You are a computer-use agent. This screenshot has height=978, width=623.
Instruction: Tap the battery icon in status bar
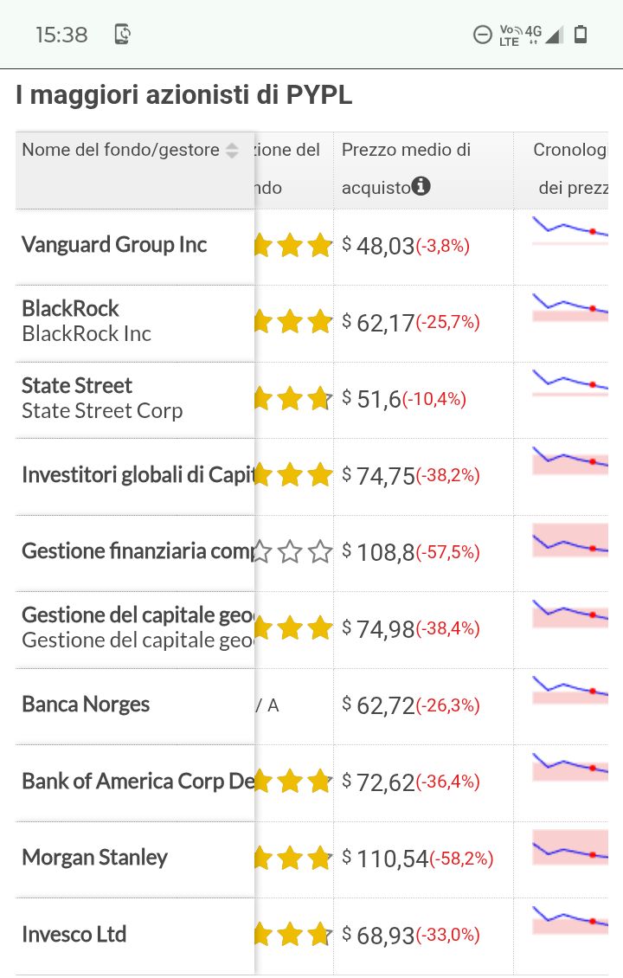point(581,35)
